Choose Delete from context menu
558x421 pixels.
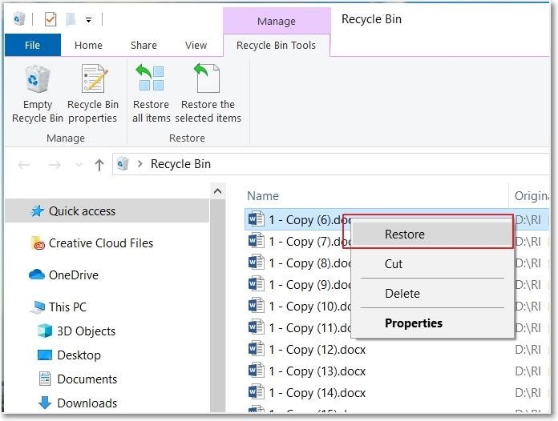click(432, 294)
